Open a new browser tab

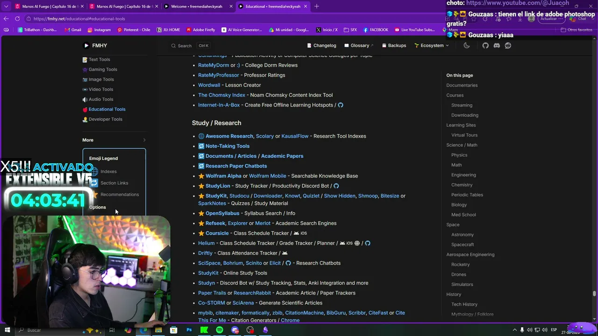pyautogui.click(x=317, y=7)
